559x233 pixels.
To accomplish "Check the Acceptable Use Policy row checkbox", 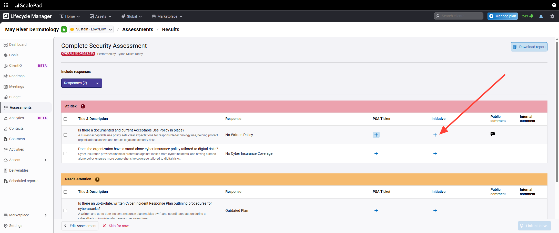I will 65,135.
